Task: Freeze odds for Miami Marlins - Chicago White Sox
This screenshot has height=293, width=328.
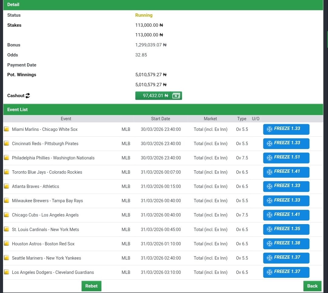Action: point(286,129)
